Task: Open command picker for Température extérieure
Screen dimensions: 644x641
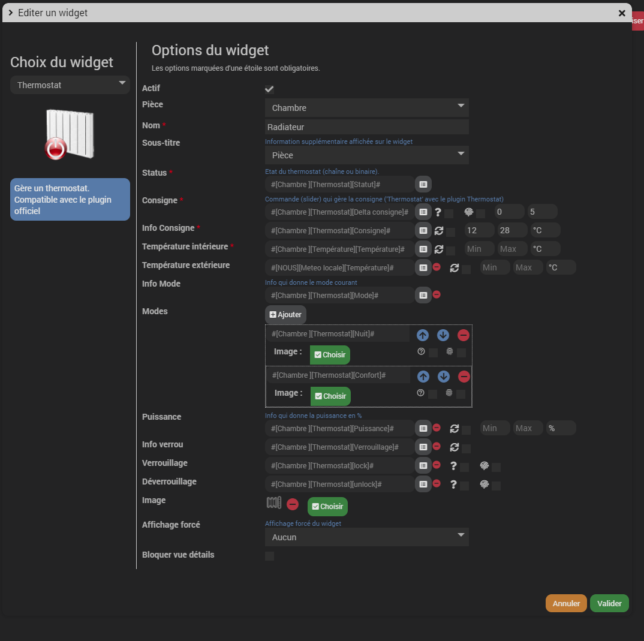Action: (x=423, y=267)
